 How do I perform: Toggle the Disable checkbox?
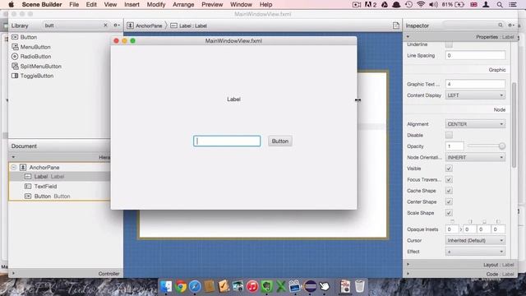pyautogui.click(x=449, y=135)
